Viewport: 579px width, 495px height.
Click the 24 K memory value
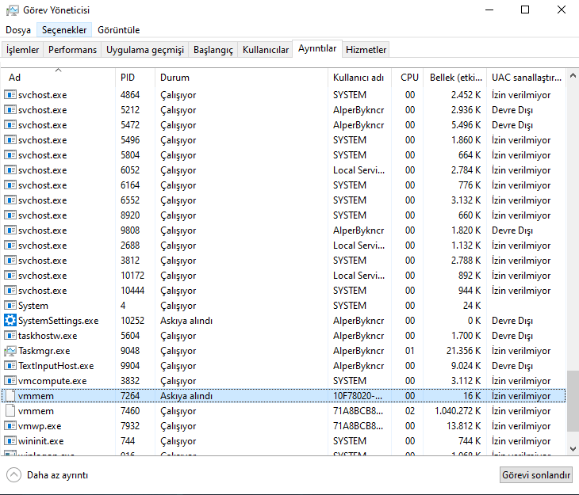[x=472, y=306]
